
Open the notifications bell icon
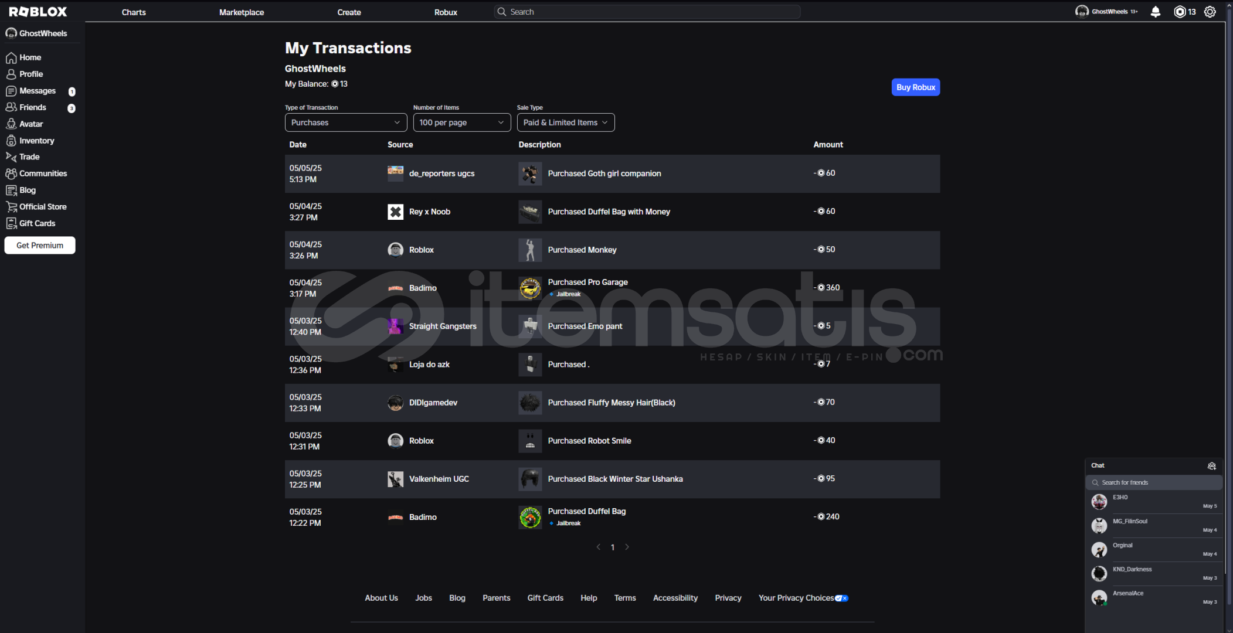(1155, 12)
